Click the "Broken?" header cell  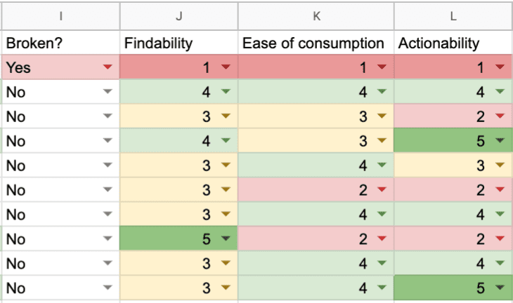[x=60, y=43]
